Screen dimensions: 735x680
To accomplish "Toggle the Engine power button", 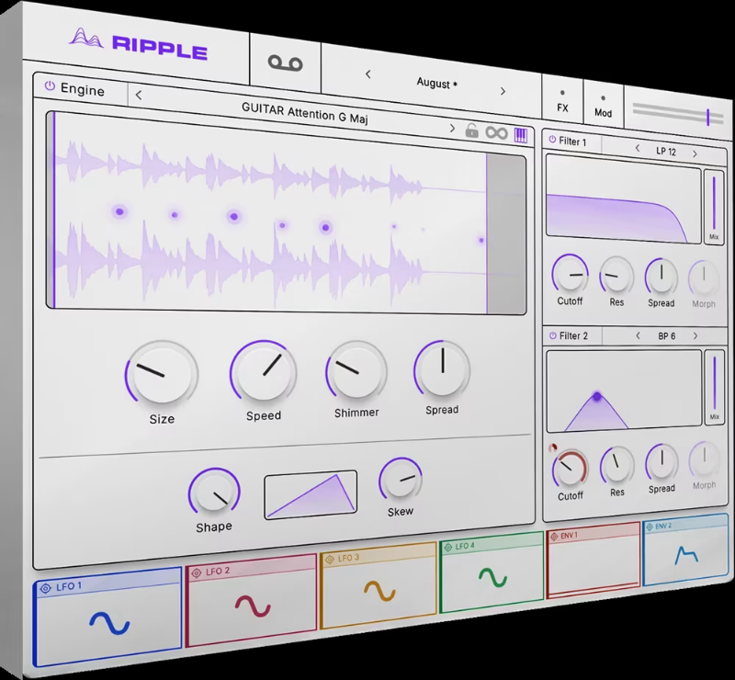I will 50,85.
